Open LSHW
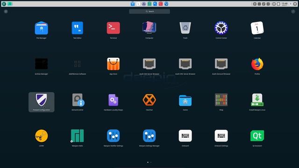 tap(42, 136)
